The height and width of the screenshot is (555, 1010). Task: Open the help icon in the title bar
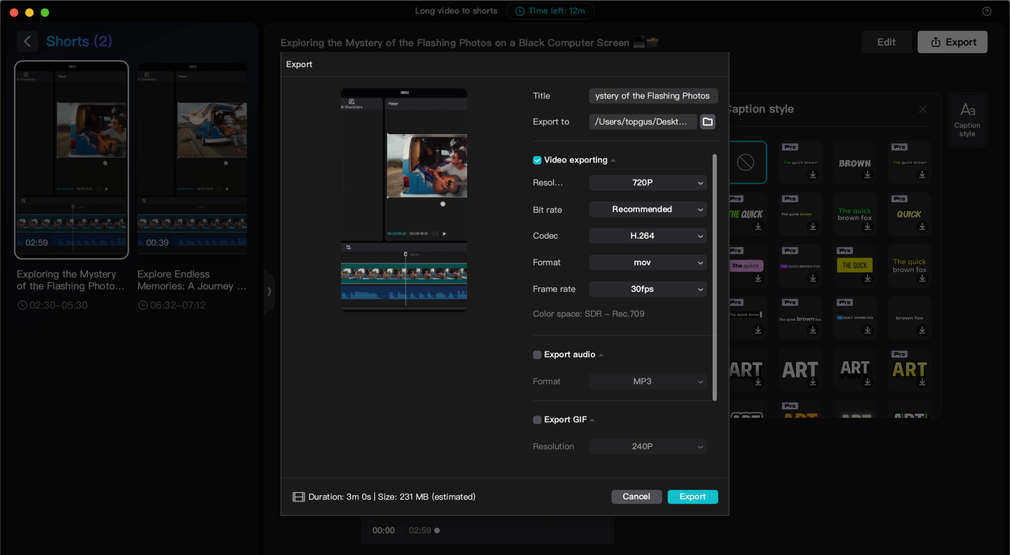pos(986,11)
